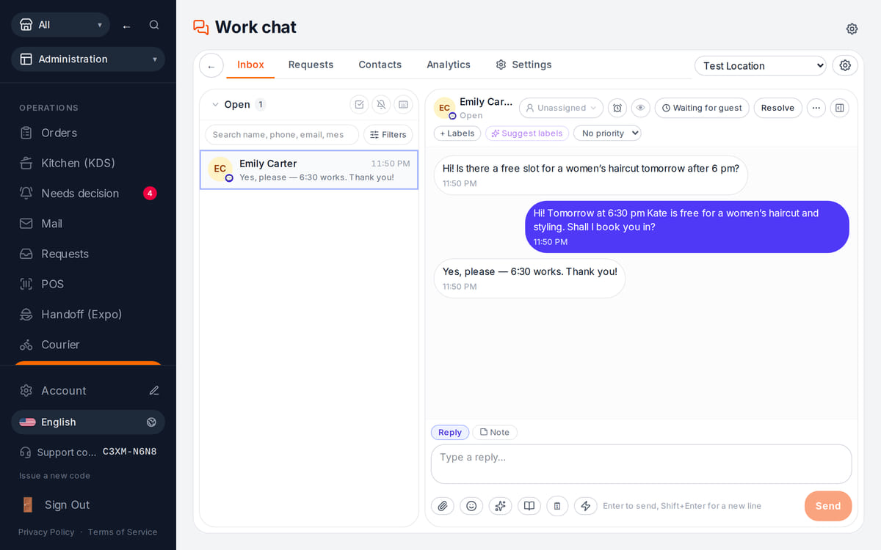This screenshot has height=550, width=881.
Task: Click the purple message about Kate at 6:30 pm
Action: click(687, 227)
